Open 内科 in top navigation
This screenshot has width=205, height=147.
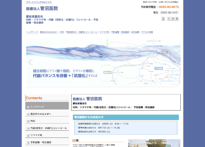(62, 32)
